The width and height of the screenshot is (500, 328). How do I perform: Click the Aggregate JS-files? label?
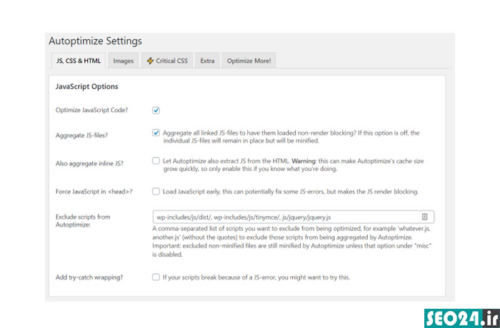click(x=81, y=135)
